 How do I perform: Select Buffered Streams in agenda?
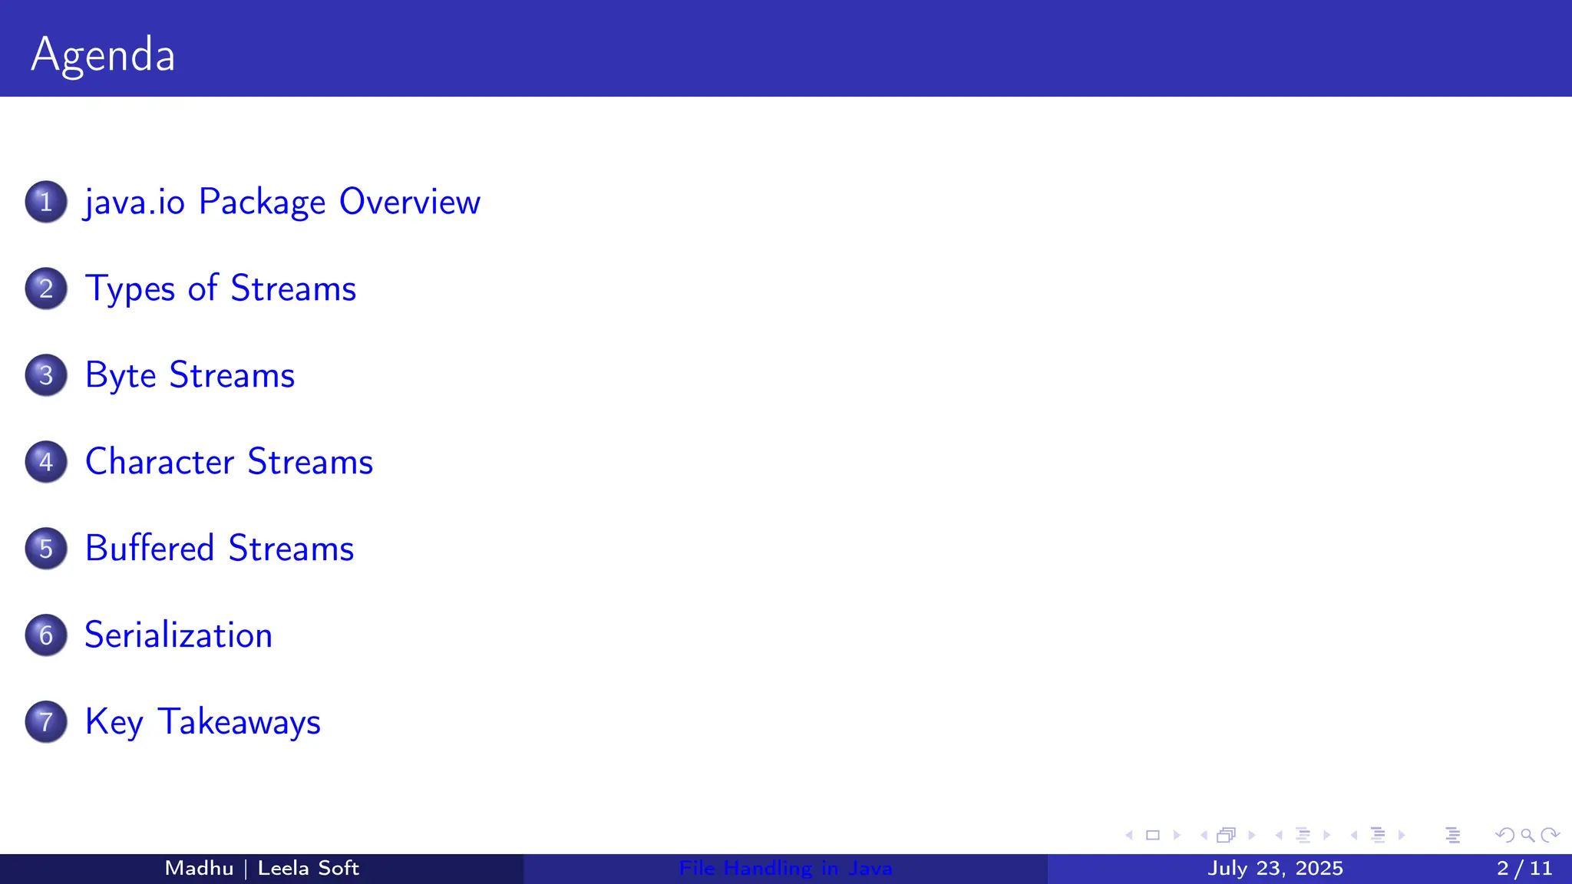pos(219,549)
